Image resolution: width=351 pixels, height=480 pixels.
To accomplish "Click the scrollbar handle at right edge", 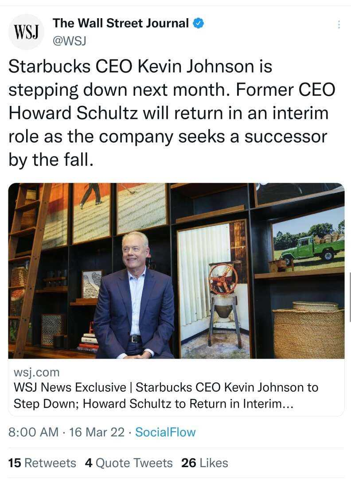I will click(x=350, y=297).
